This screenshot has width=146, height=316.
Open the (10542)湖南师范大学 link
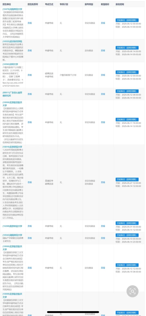(12, 235)
